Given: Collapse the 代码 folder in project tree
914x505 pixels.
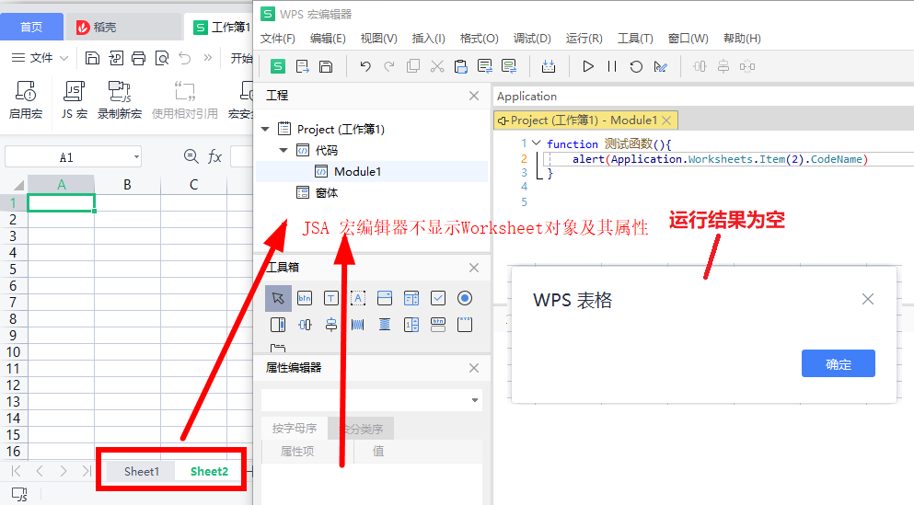Looking at the screenshot, I should (283, 150).
